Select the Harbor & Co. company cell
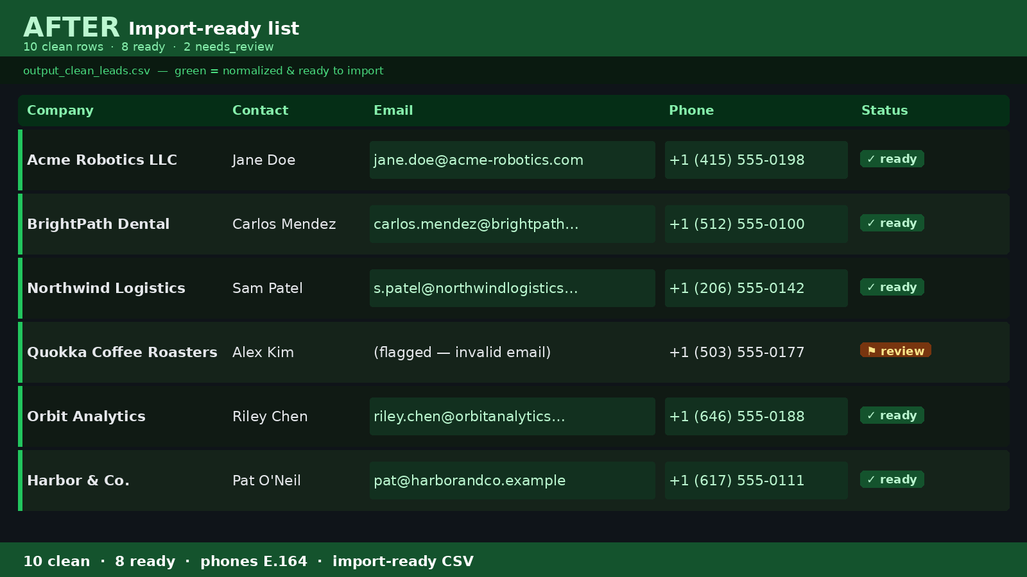1027x577 pixels. (x=78, y=480)
